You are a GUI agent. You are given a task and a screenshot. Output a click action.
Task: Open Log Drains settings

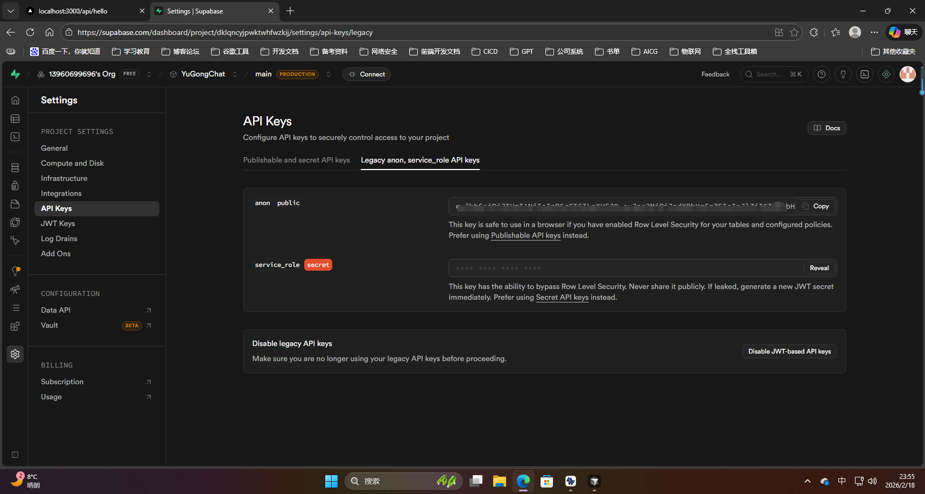pyautogui.click(x=59, y=238)
